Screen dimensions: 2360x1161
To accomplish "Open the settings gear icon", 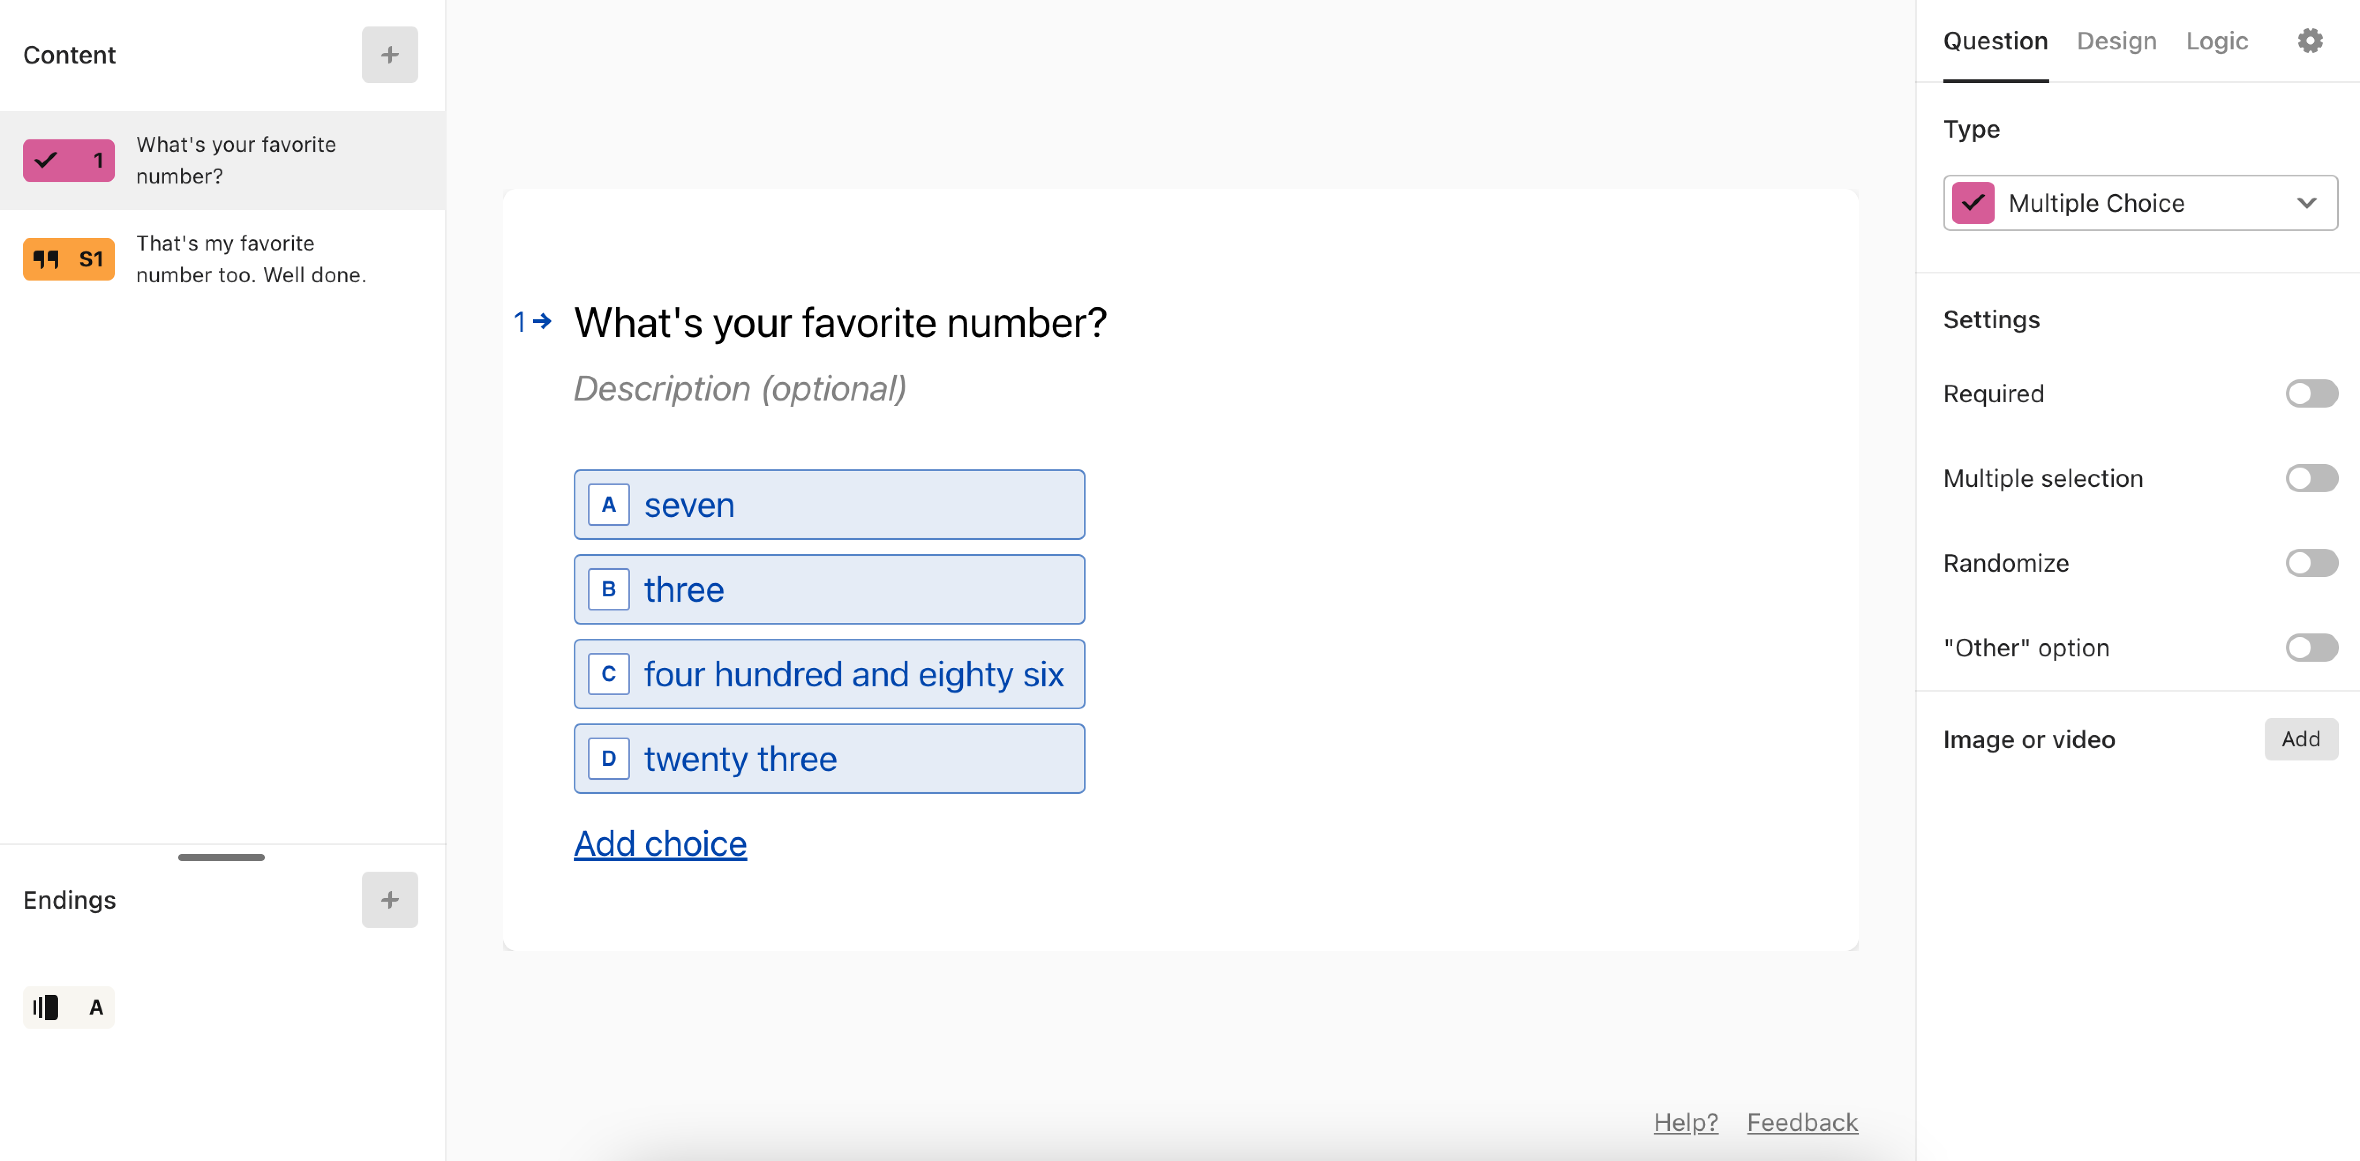I will coord(2310,40).
